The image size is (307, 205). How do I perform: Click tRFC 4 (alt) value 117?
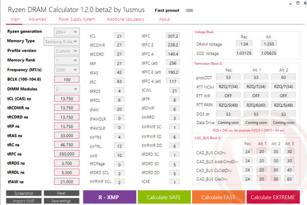coord(173,81)
